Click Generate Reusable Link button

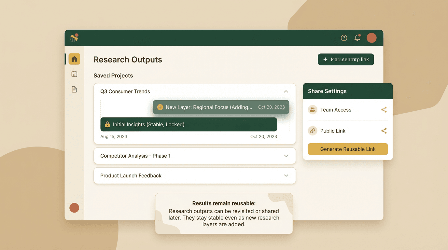coord(348,149)
